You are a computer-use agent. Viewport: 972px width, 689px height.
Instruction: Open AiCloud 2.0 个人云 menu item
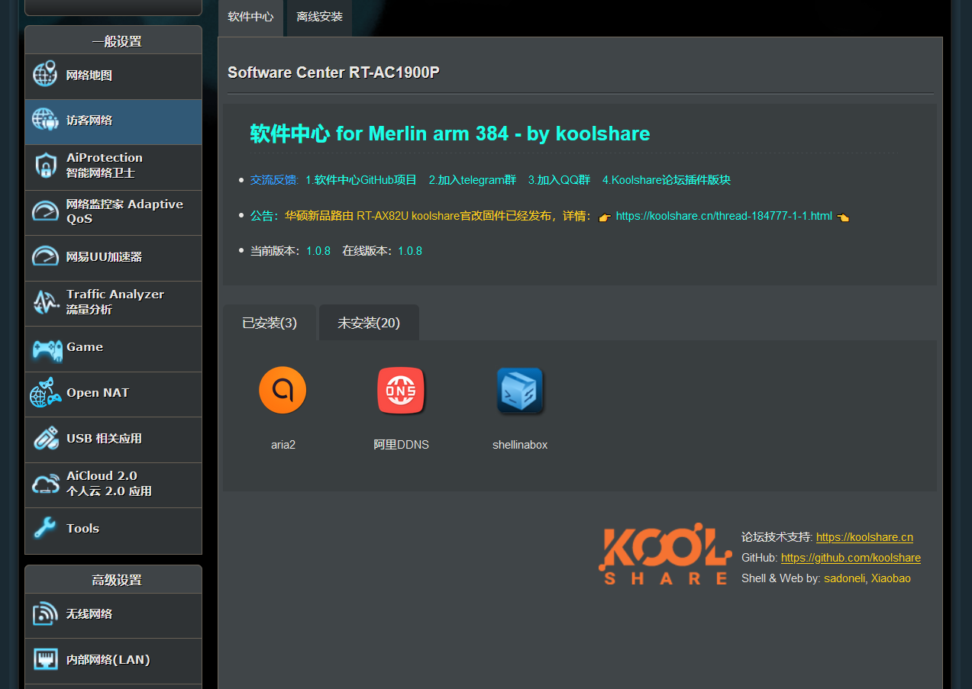113,485
